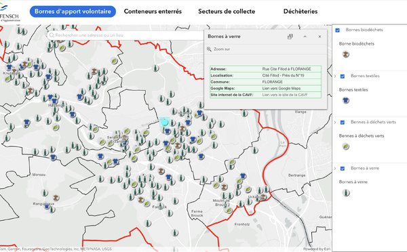Viewport: 407px width, 252px height.
Task: Click the Borne biodéchets legend symbol
Action: [x=346, y=54]
